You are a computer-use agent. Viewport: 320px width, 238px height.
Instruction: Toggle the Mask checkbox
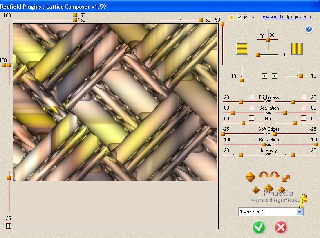pos(239,17)
